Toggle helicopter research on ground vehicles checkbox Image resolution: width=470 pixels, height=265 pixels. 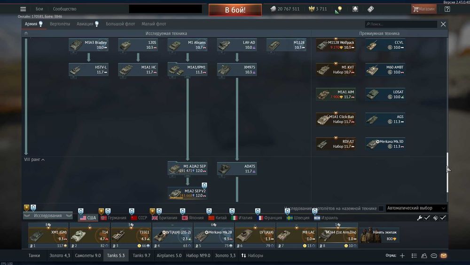pos(381,208)
